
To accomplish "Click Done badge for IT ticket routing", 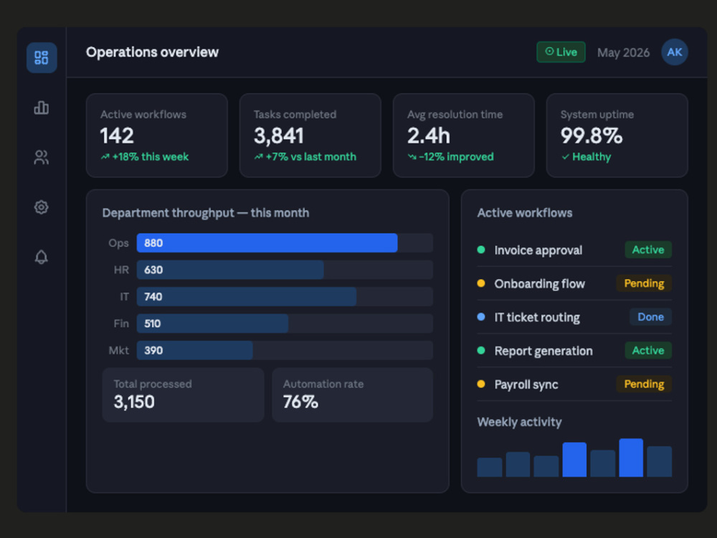I will (651, 317).
